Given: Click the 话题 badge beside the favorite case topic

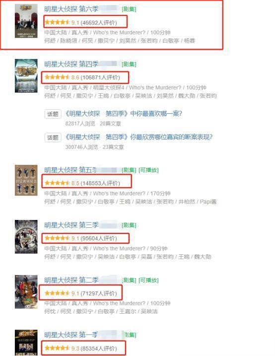Looking at the screenshot, I should [53, 114].
